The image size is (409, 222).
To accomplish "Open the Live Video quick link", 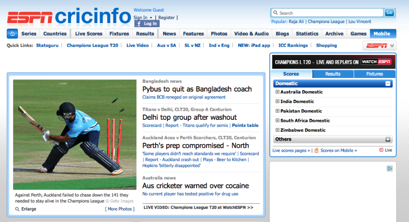I will click(138, 46).
